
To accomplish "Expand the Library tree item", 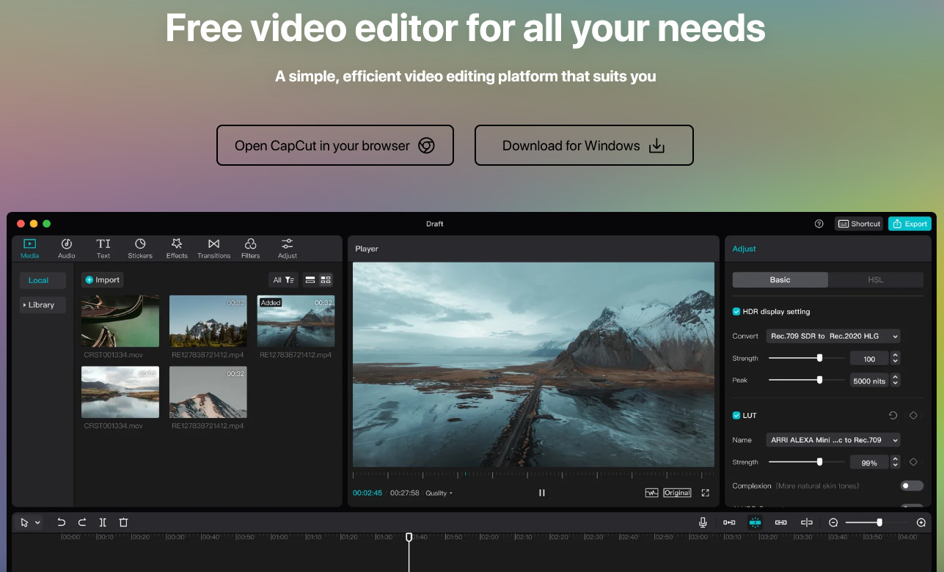I will tap(43, 304).
